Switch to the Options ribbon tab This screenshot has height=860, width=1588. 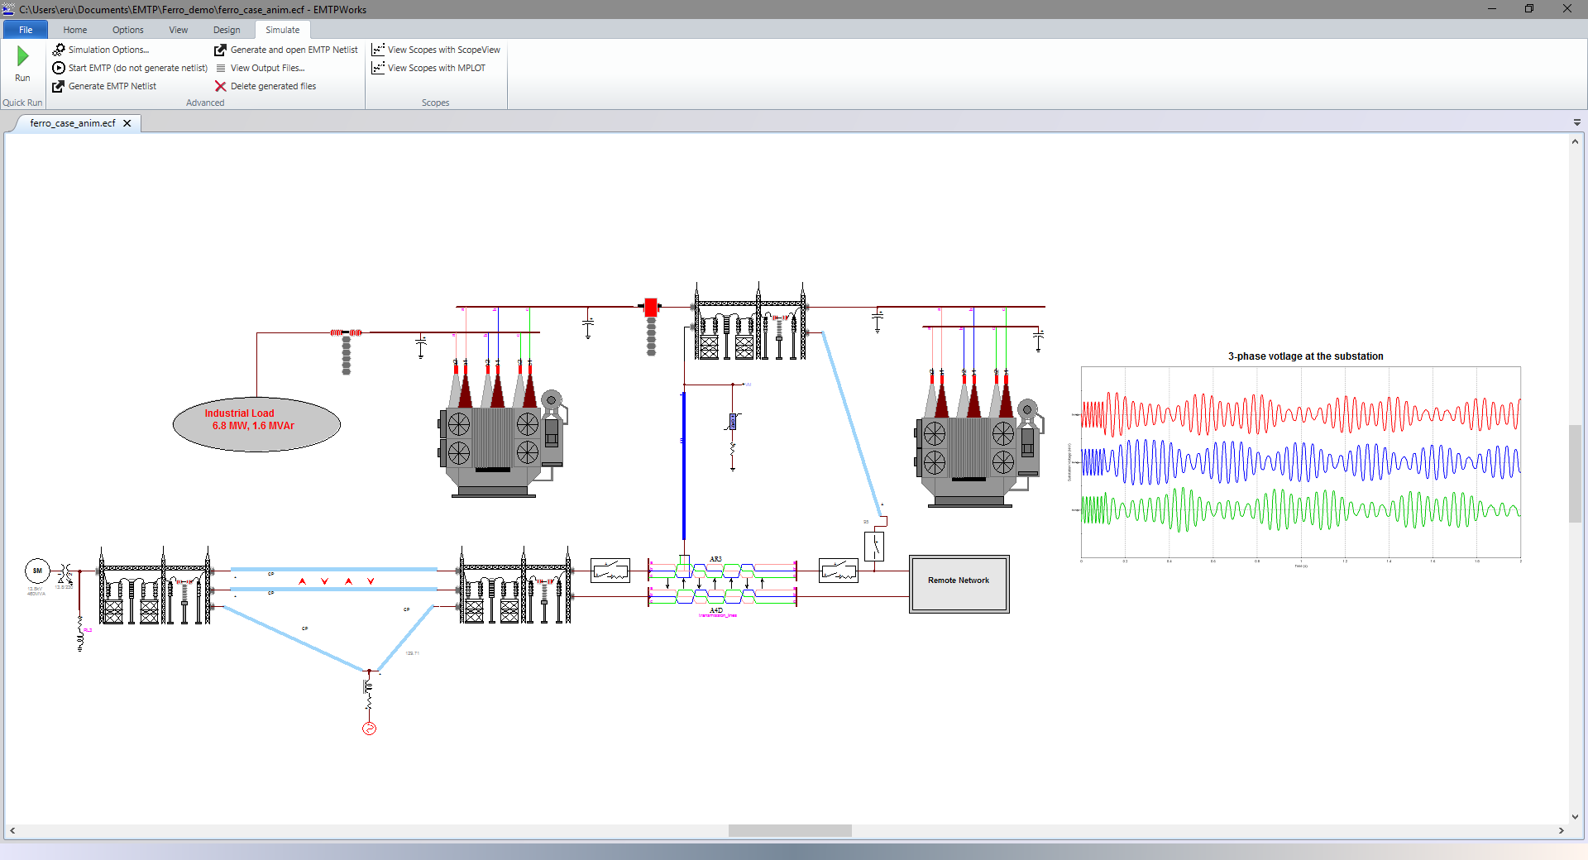click(x=128, y=30)
